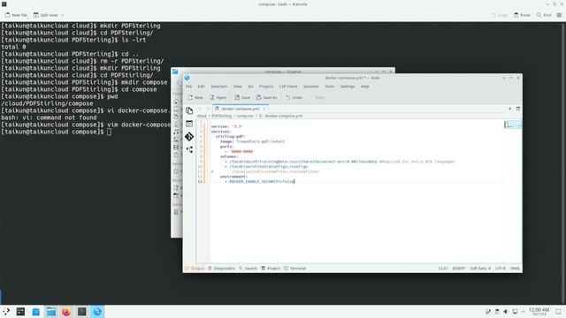566x318 pixels.
Task: Open the Edit menu in Kate
Action: (x=201, y=87)
